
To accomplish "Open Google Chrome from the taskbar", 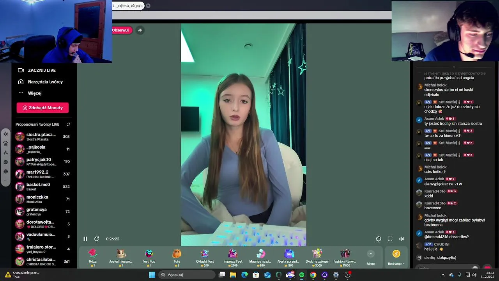I will [x=313, y=275].
